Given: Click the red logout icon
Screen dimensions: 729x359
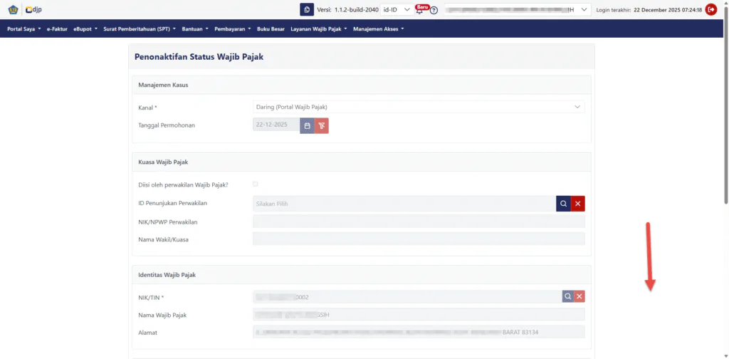Looking at the screenshot, I should [710, 9].
